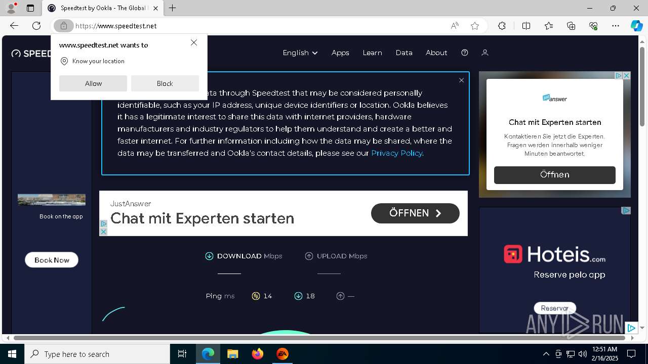The image size is (648, 364).
Task: Open the Windows Start menu
Action: tap(12, 354)
